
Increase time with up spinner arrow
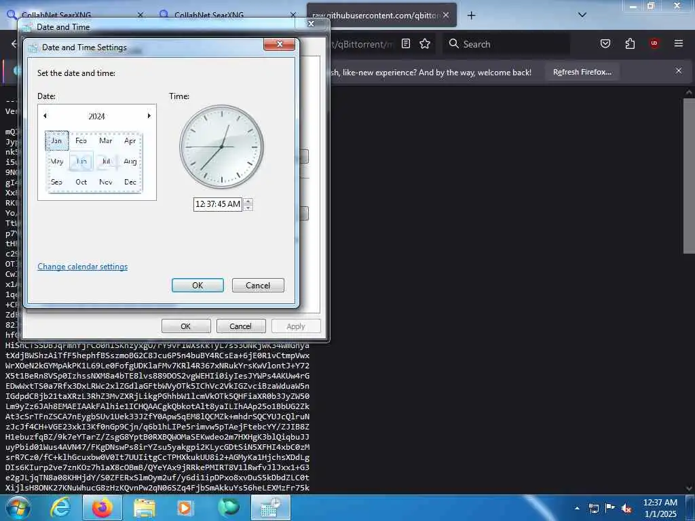pos(248,201)
